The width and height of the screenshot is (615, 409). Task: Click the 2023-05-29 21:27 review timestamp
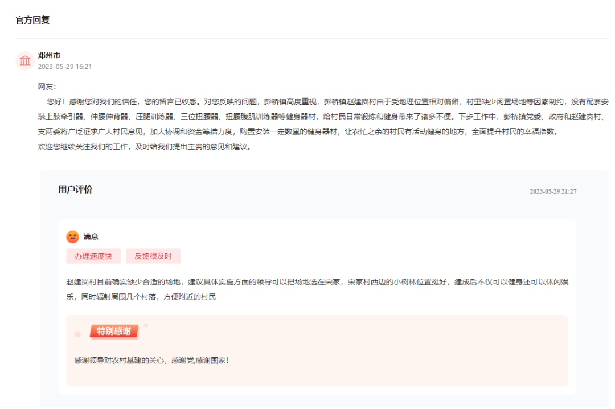coord(553,191)
